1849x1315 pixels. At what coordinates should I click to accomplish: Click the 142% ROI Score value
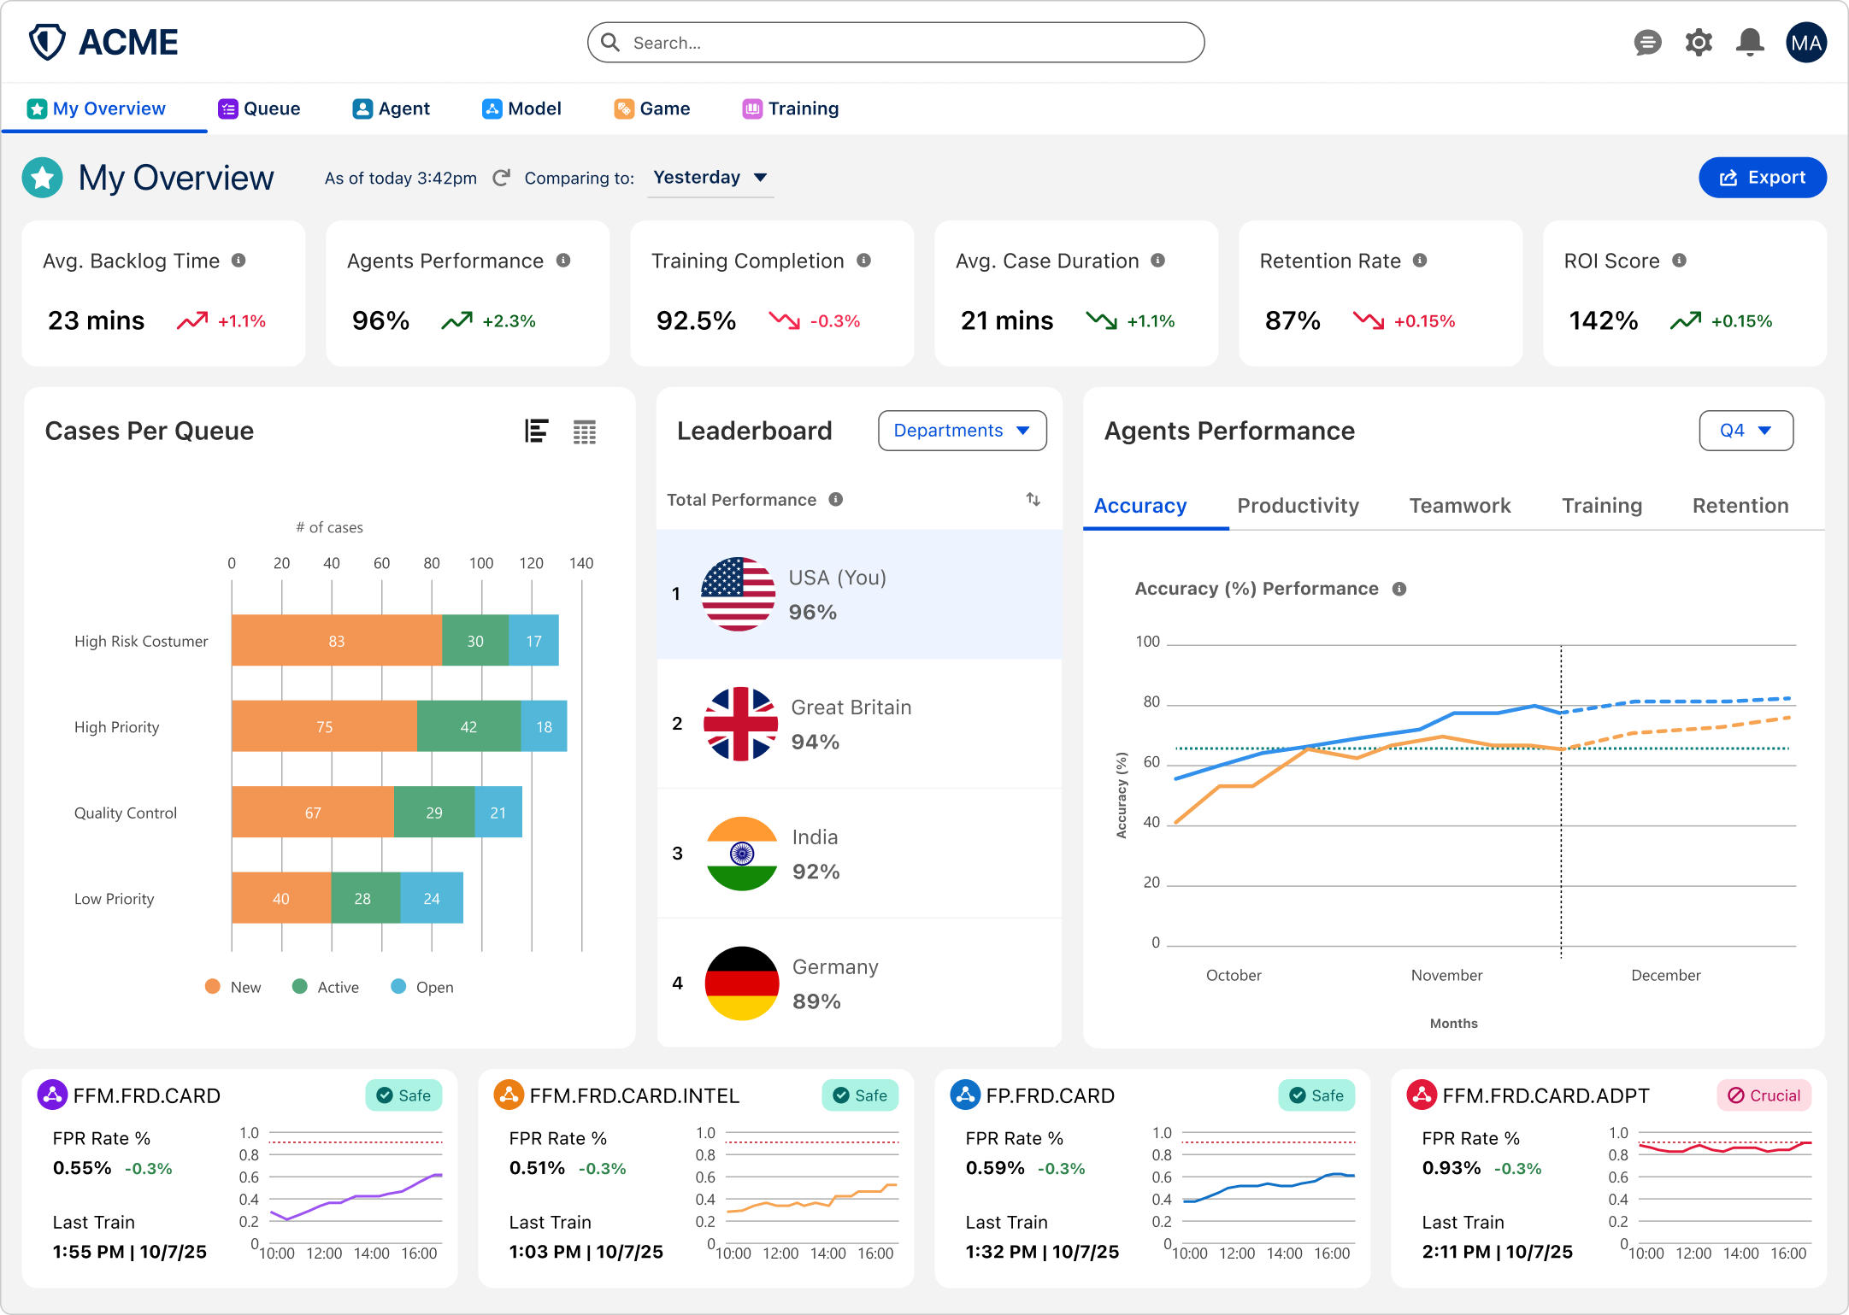point(1603,321)
